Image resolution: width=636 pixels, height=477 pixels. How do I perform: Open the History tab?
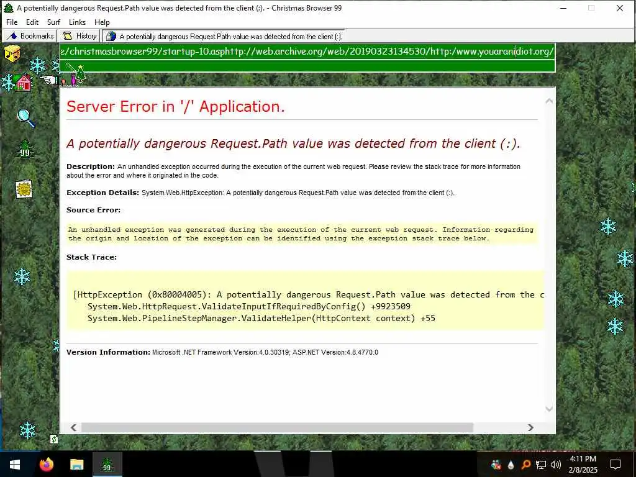coord(80,36)
